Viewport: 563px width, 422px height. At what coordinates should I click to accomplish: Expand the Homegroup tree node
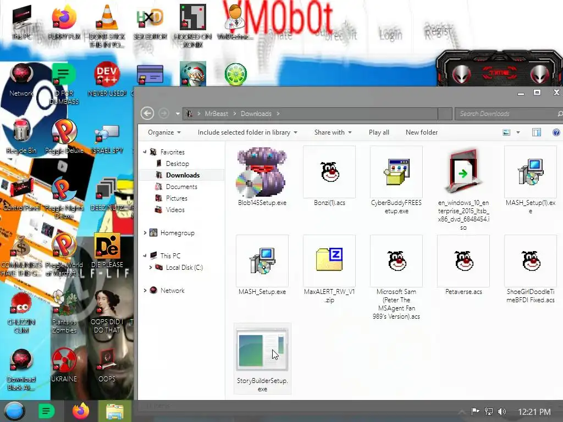pos(145,233)
